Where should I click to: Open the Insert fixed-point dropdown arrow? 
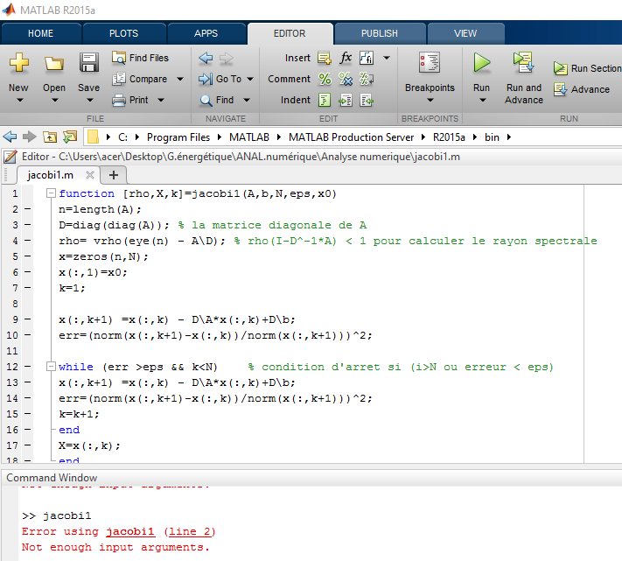pyautogui.click(x=387, y=58)
